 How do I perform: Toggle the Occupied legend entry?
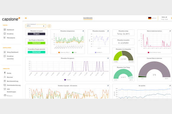point(67,80)
